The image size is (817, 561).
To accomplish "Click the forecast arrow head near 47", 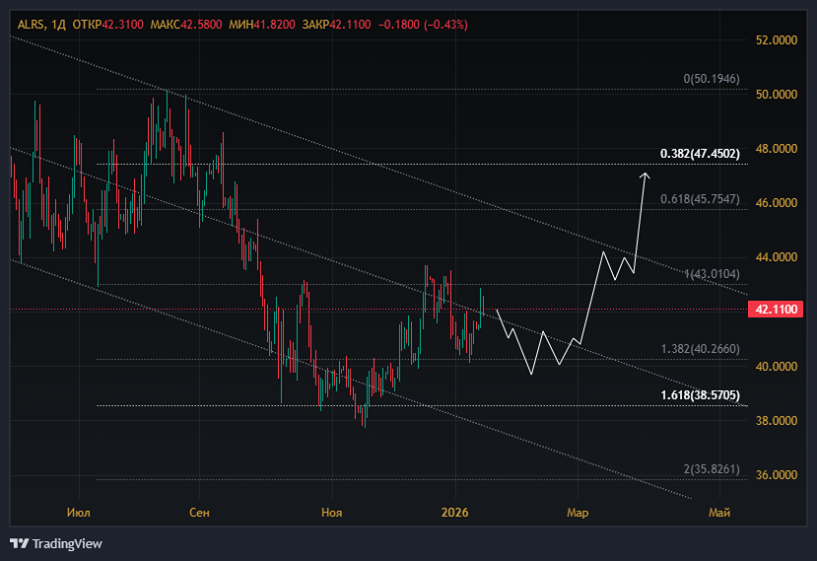I will coord(646,176).
